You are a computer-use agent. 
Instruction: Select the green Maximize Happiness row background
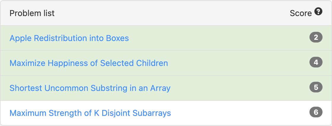pos(166,63)
